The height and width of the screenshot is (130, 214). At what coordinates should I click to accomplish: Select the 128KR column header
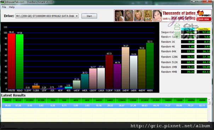pyautogui.click(x=133, y=100)
